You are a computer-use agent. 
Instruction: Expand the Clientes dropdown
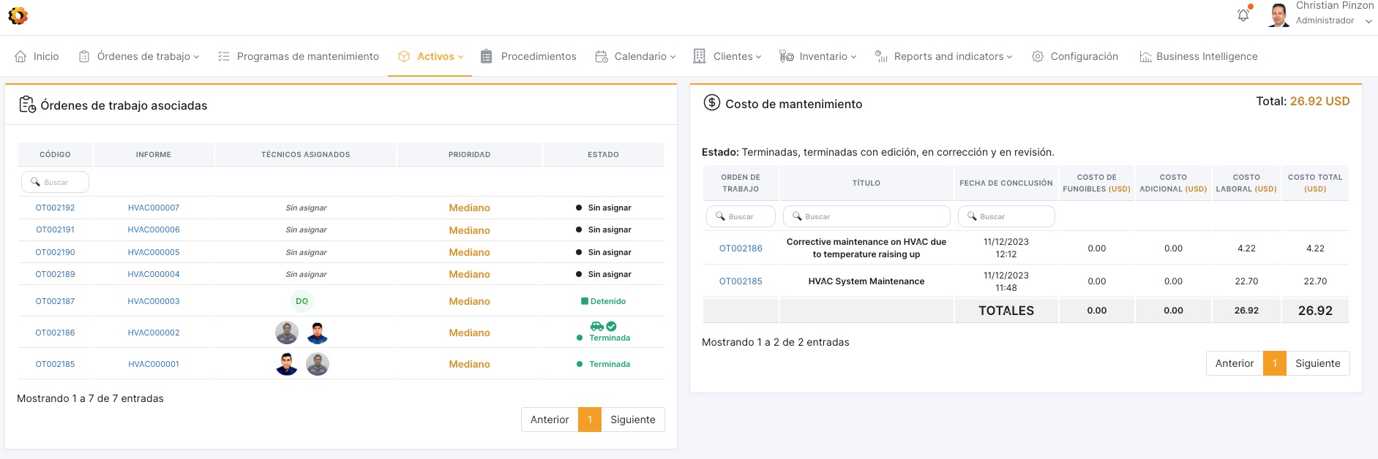758,57
